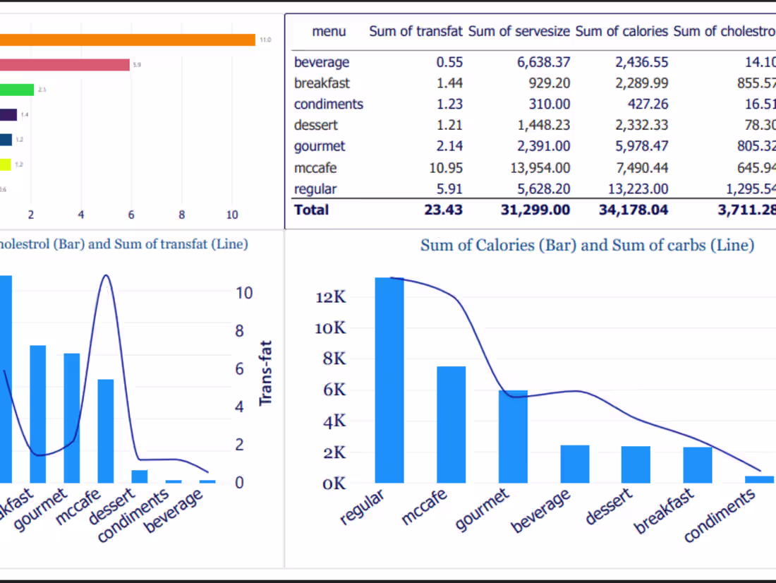The image size is (776, 583).
Task: Select the "gourmet" row label in the table
Action: (x=320, y=147)
